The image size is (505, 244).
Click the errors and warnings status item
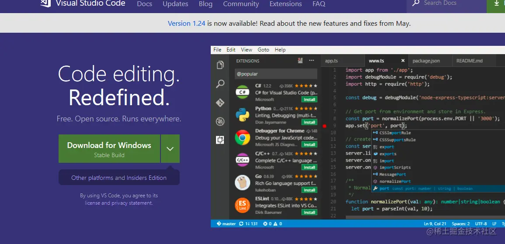[x=272, y=224]
